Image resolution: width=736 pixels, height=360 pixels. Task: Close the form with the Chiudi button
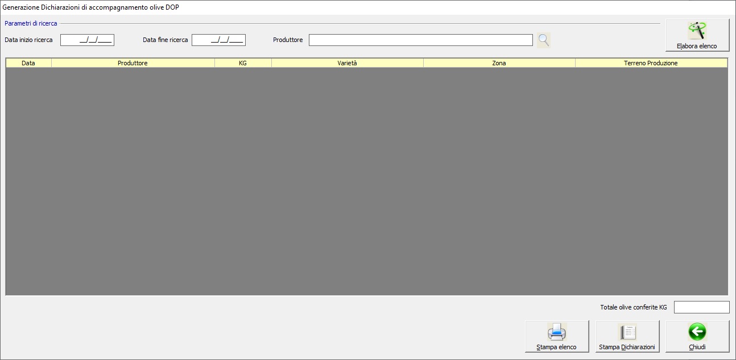[x=697, y=336]
